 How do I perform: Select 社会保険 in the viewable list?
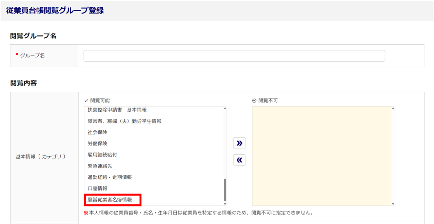tap(97, 132)
